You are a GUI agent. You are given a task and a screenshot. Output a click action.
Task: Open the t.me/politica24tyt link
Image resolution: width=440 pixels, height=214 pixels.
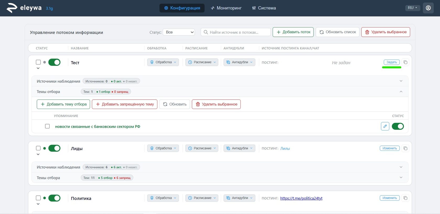tap(301, 198)
